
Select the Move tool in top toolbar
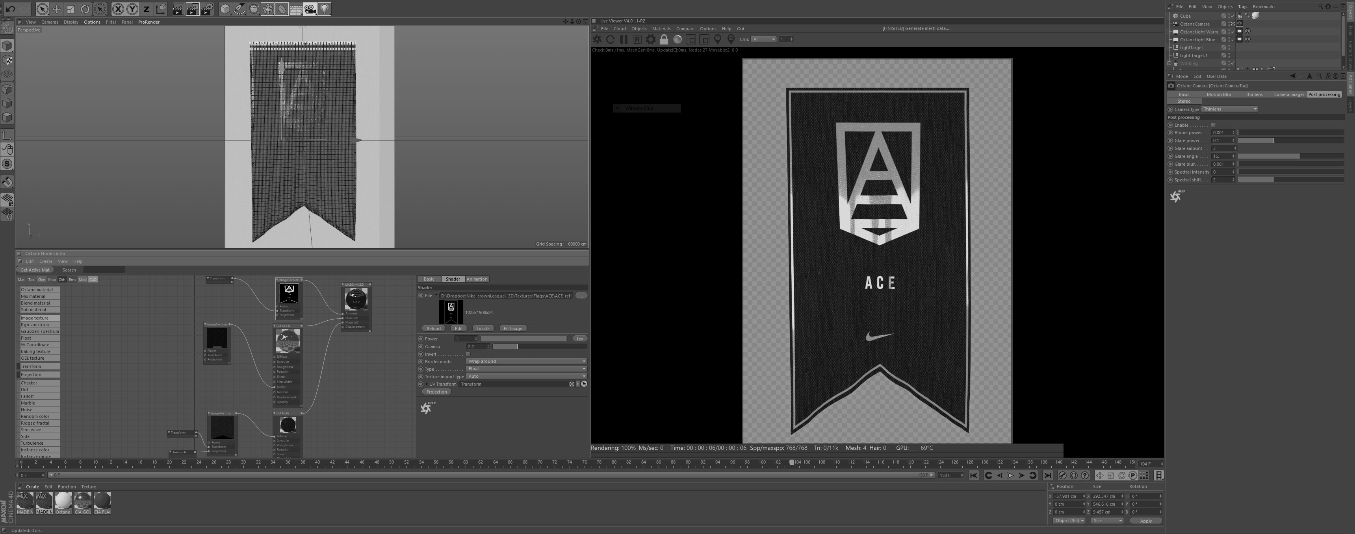point(56,9)
